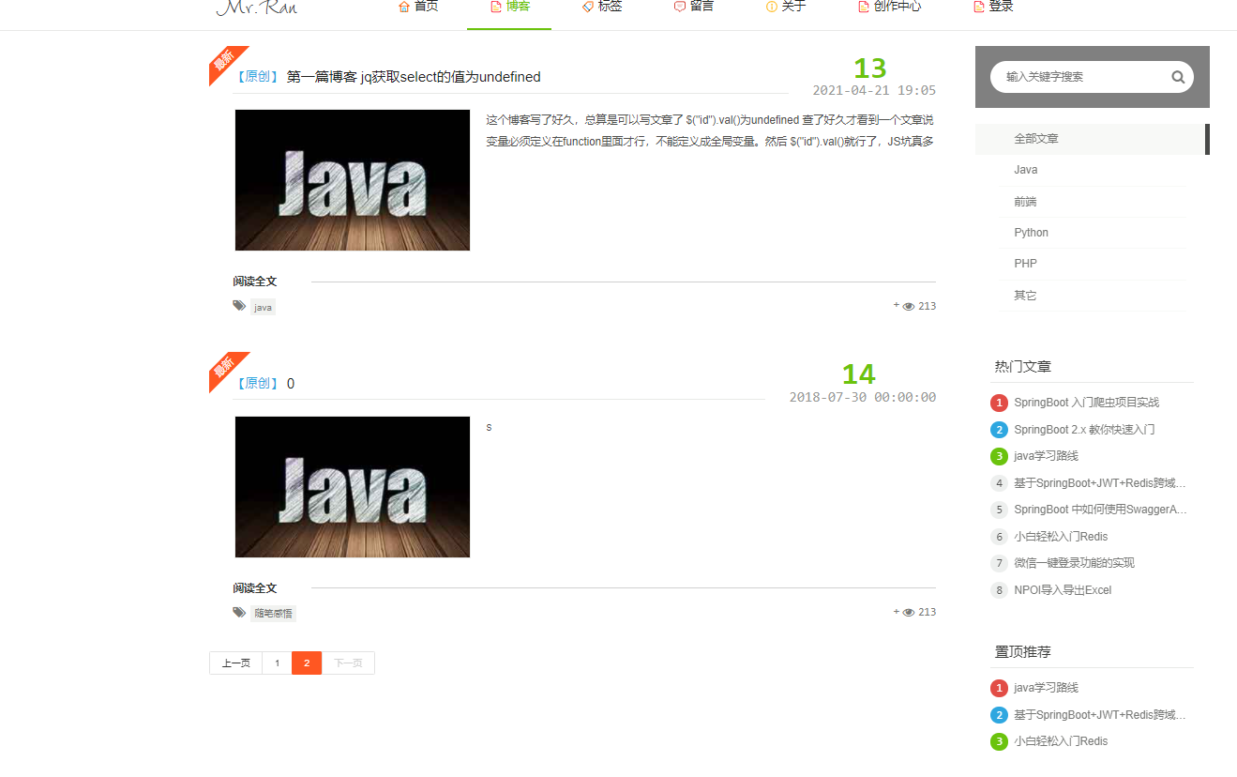Click number 1 badge beside SpringBoot 入门爬虫项目实战
The width and height of the screenshot is (1237, 777).
point(999,403)
